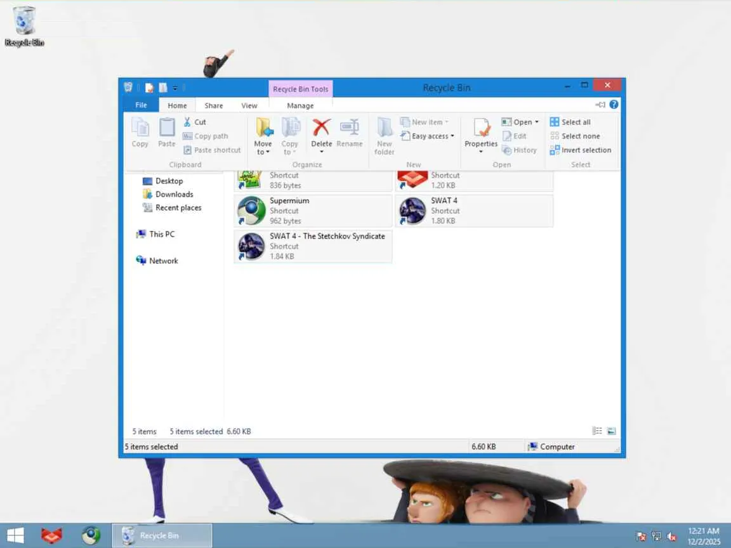Click the Edit ribbon command

[514, 136]
